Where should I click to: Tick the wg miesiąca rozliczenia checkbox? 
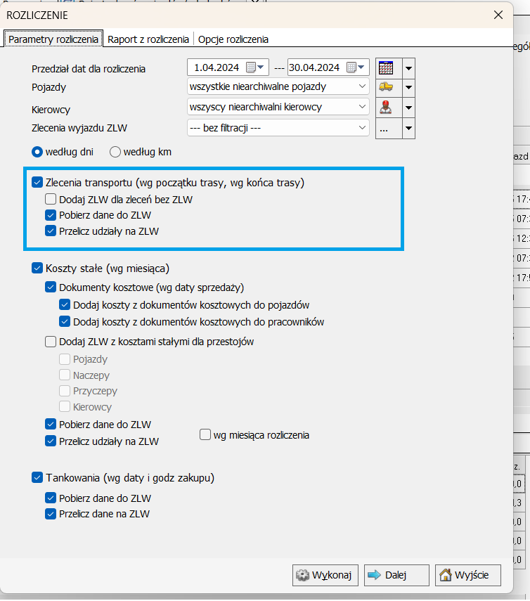click(205, 434)
